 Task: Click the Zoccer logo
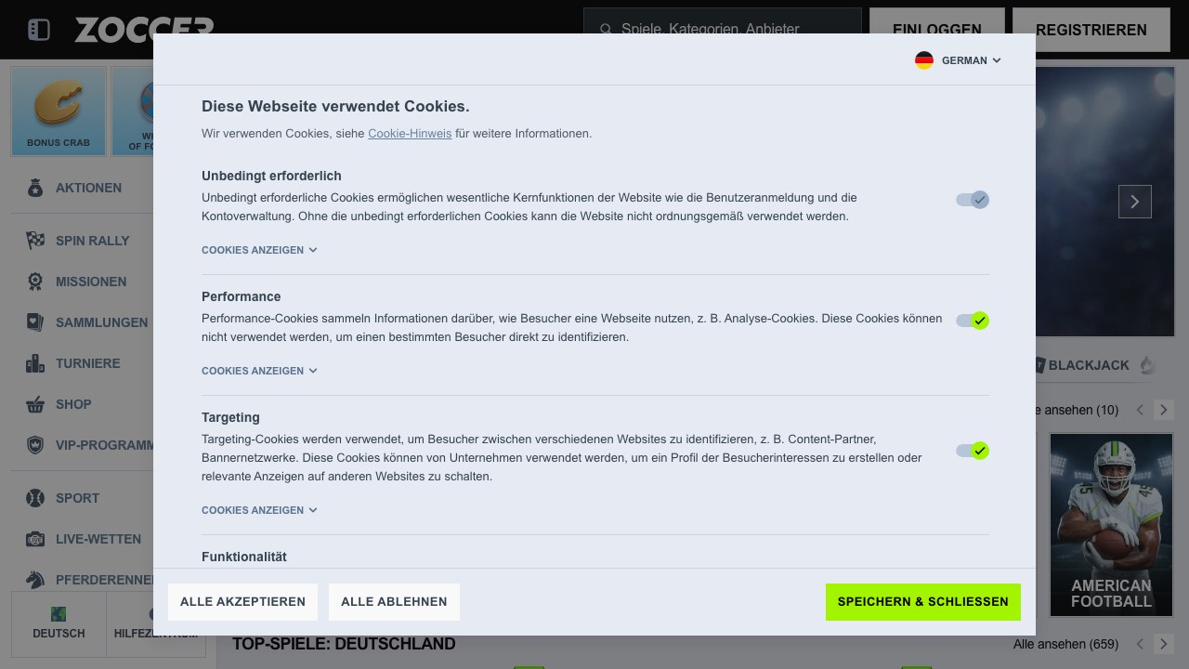coord(144,30)
